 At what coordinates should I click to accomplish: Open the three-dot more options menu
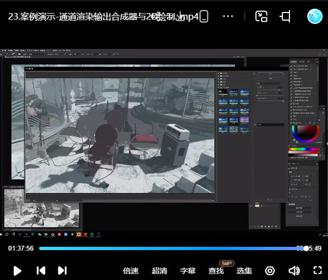point(228,16)
